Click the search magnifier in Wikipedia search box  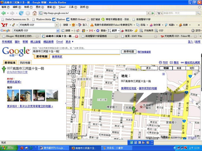tap(198, 13)
